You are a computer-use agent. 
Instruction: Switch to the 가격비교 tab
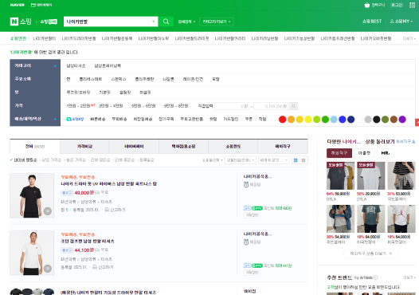click(x=84, y=146)
